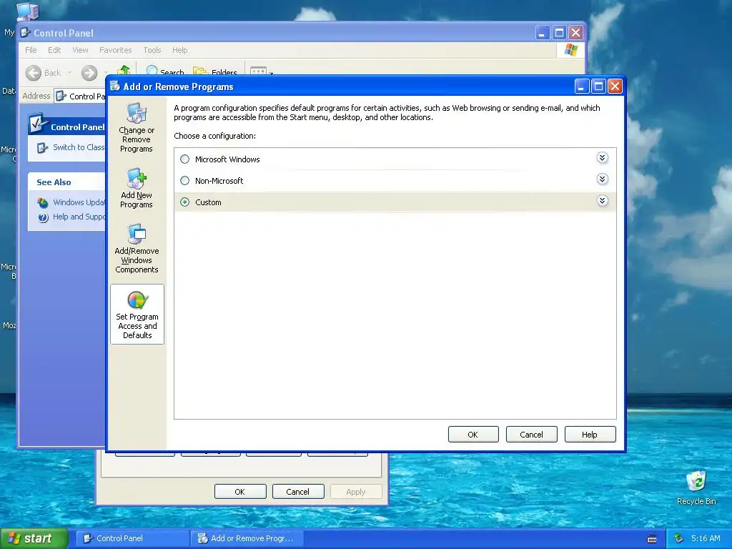The width and height of the screenshot is (732, 549).
Task: Click the Folders toolbar button in Control Panel
Action: 215,71
